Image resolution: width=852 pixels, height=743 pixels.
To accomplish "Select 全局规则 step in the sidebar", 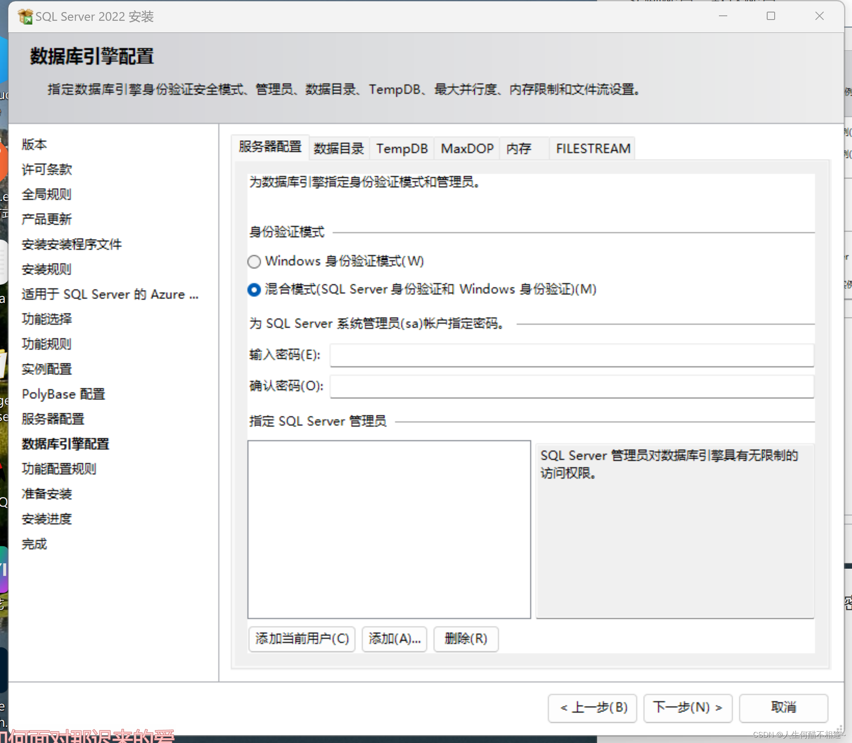I will point(47,194).
